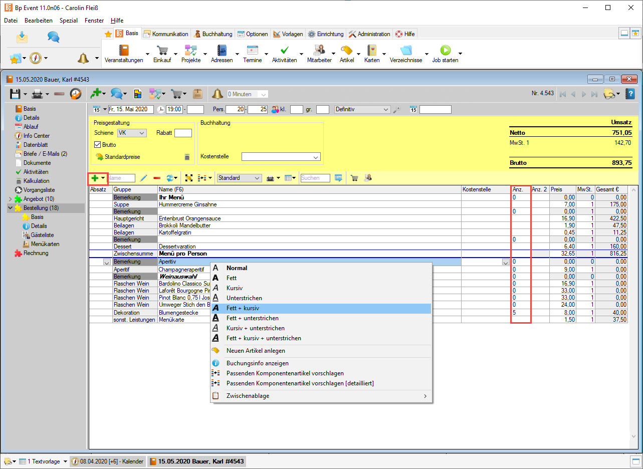Click the Suchen search input field
643x469 pixels.
(x=315, y=178)
